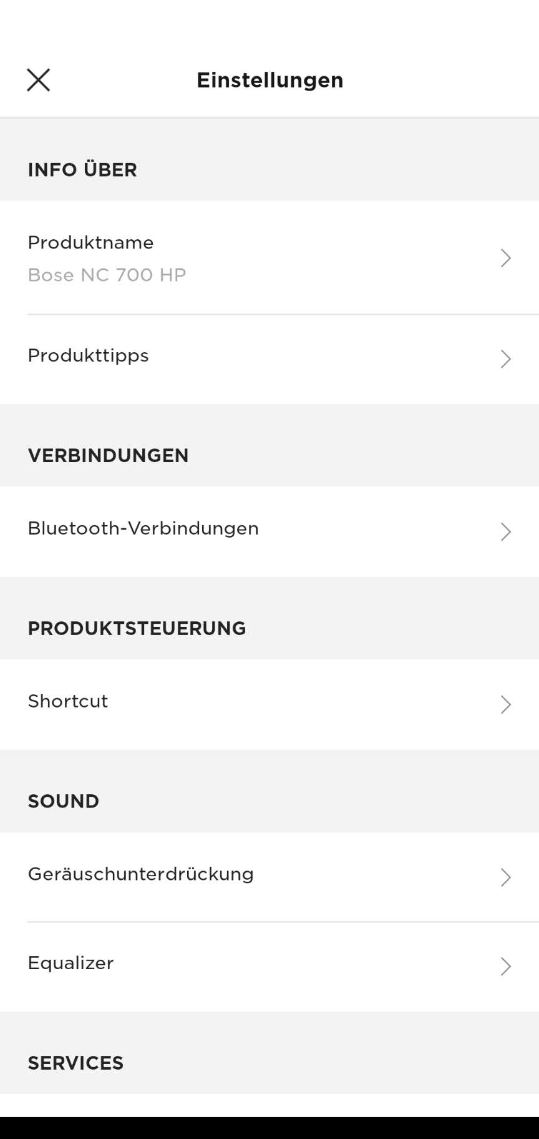The width and height of the screenshot is (539, 1139).
Task: Tap the arrow icon for Bluetooth-Verbindungen
Action: pyautogui.click(x=505, y=531)
